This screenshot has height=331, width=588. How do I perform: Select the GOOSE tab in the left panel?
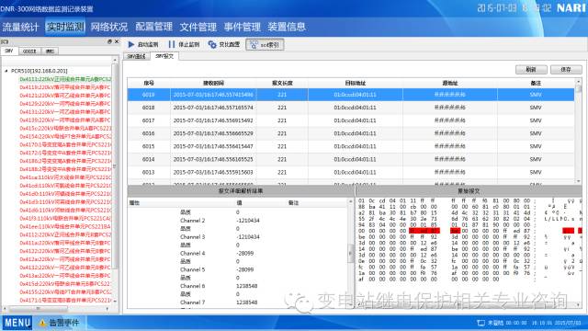click(29, 51)
